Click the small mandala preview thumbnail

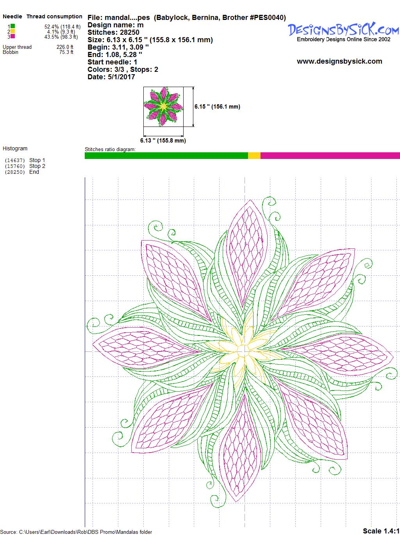[164, 107]
